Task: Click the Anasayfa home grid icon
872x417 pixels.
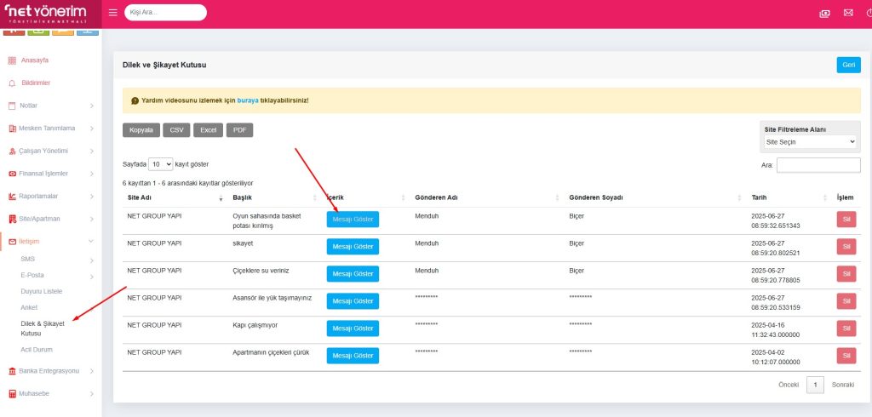Action: point(12,60)
